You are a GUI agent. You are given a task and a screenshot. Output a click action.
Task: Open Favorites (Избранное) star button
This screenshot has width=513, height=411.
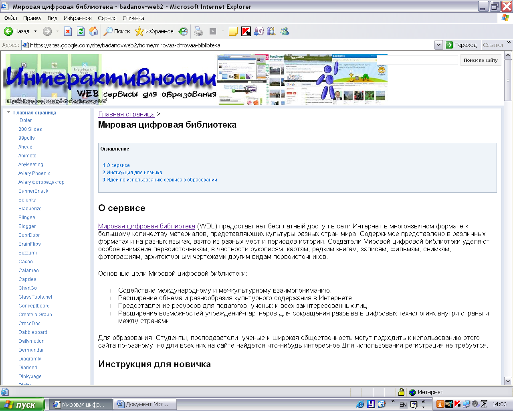point(154,31)
